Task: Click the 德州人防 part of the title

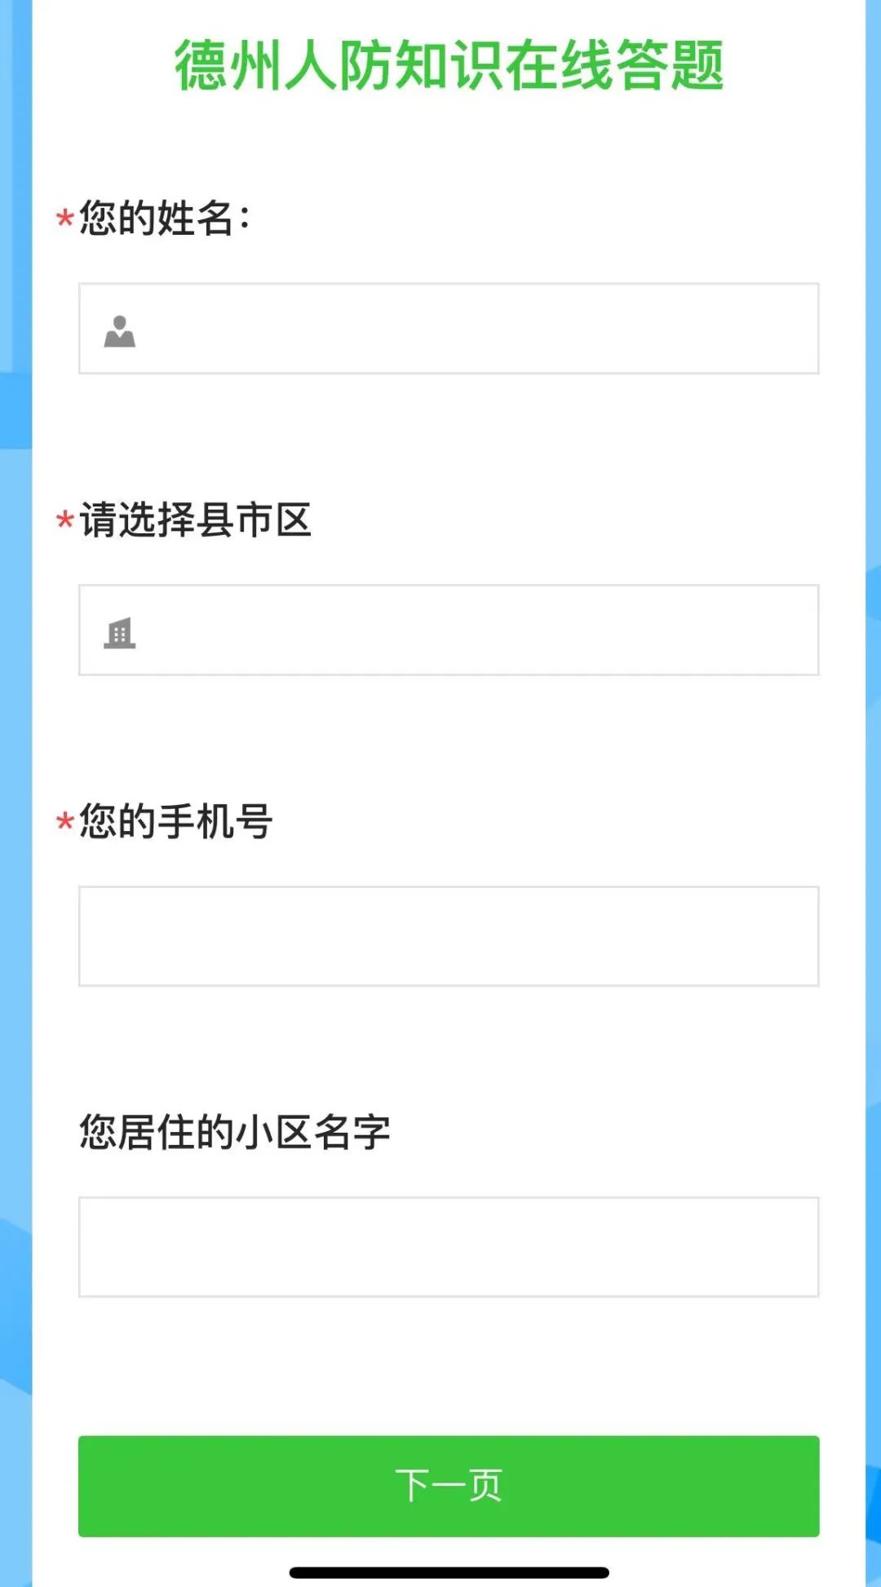Action: pyautogui.click(x=283, y=65)
